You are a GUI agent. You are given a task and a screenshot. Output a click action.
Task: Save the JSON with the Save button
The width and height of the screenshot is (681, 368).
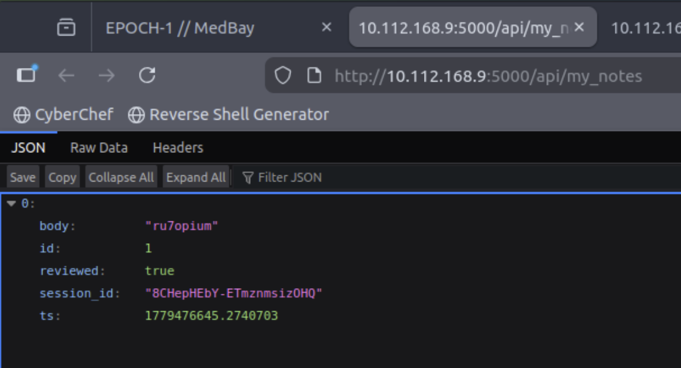pyautogui.click(x=23, y=177)
